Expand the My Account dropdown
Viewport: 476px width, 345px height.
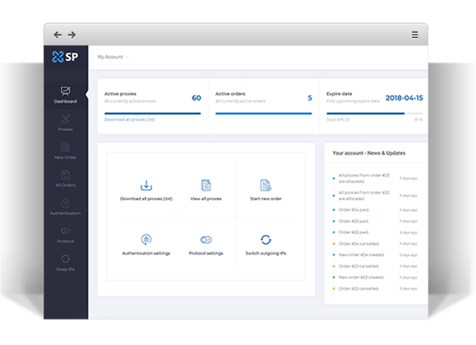click(113, 57)
